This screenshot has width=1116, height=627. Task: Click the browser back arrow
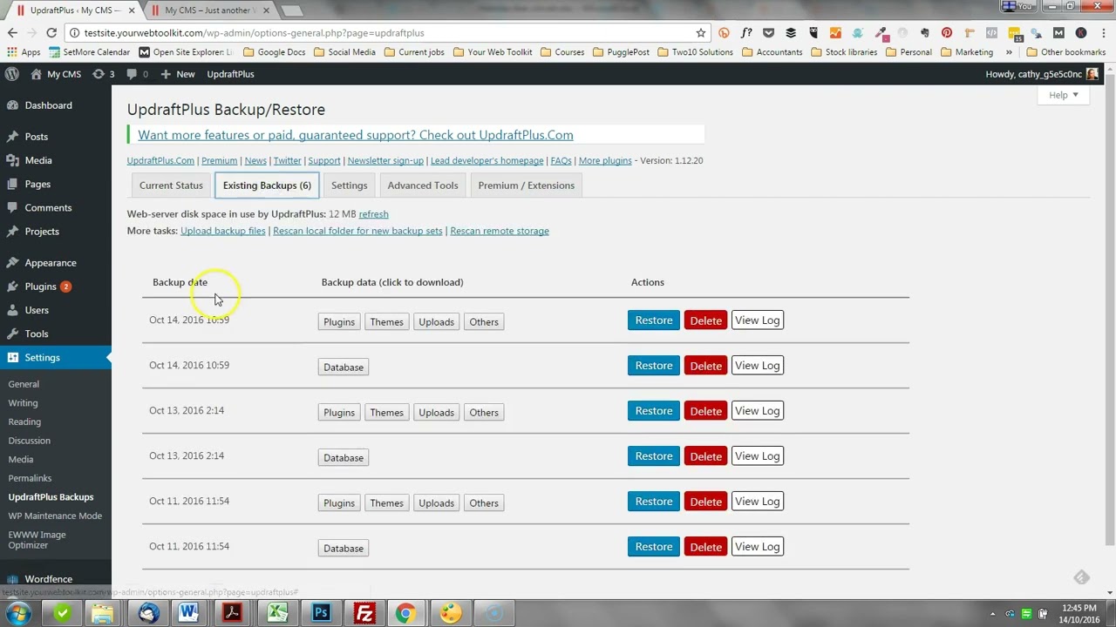tap(12, 33)
